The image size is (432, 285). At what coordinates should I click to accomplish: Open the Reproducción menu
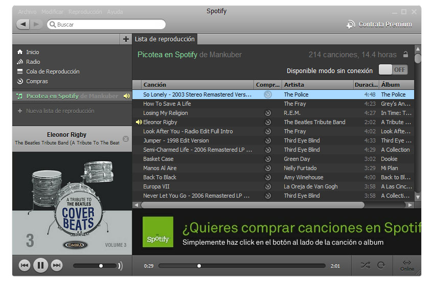(x=85, y=12)
